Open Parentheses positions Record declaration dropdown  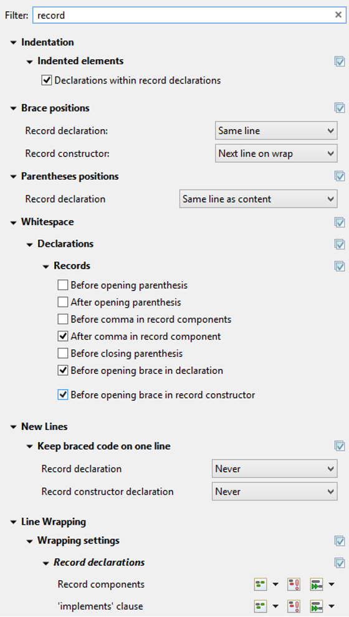click(x=258, y=199)
